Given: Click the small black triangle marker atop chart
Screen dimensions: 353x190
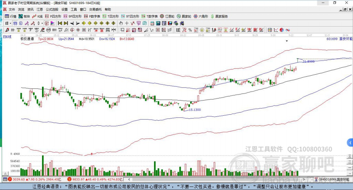Looking at the screenshot, I should 287,41.
